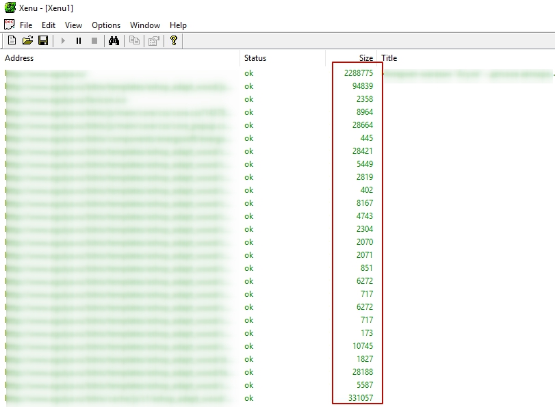Select the size value 2358
The image size is (555, 407).
click(x=365, y=99)
